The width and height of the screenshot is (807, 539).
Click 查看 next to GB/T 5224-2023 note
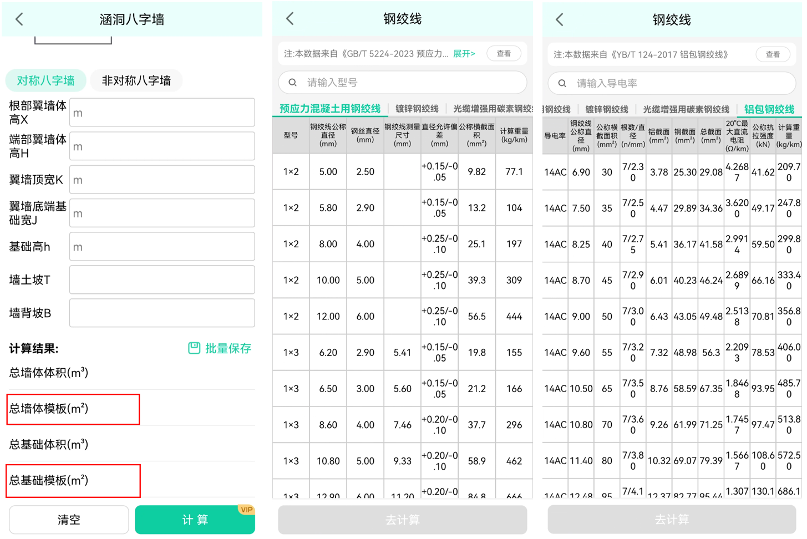pyautogui.click(x=504, y=54)
